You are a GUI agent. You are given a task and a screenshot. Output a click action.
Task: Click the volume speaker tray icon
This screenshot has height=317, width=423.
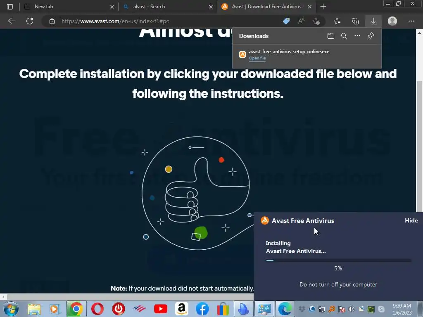(x=351, y=309)
